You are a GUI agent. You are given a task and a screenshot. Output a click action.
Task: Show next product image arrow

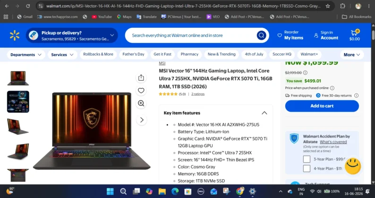pos(142,120)
